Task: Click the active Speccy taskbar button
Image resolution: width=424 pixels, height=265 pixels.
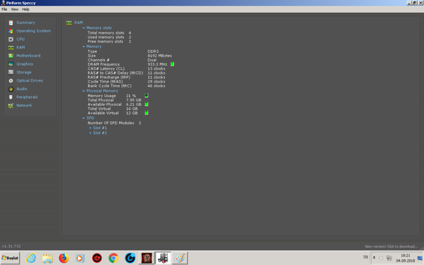Action: [163, 258]
